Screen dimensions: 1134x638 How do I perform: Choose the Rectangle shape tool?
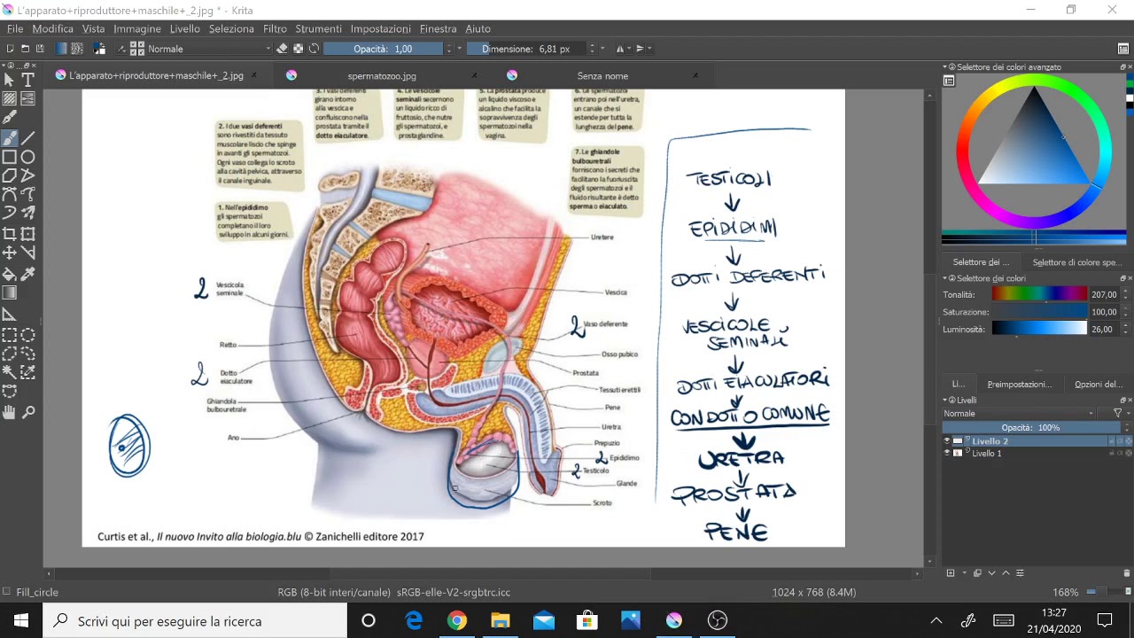pos(10,157)
